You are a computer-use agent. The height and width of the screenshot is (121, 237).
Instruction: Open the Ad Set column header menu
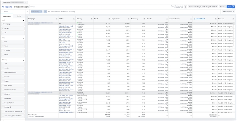coord(74,19)
